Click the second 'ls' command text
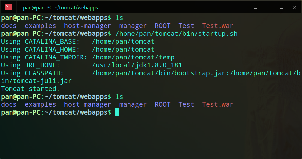The height and width of the screenshot is (159, 302). pos(119,97)
